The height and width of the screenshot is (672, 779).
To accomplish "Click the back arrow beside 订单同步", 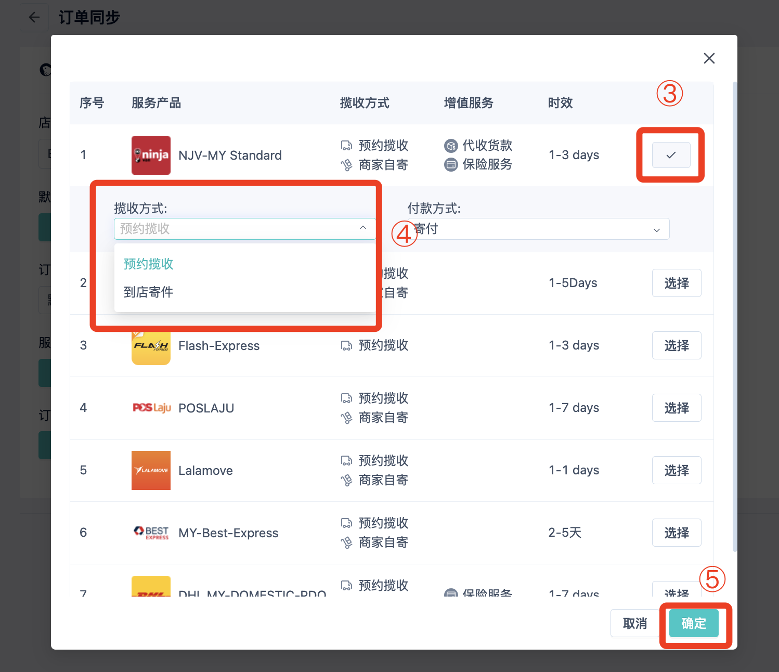I will tap(34, 17).
